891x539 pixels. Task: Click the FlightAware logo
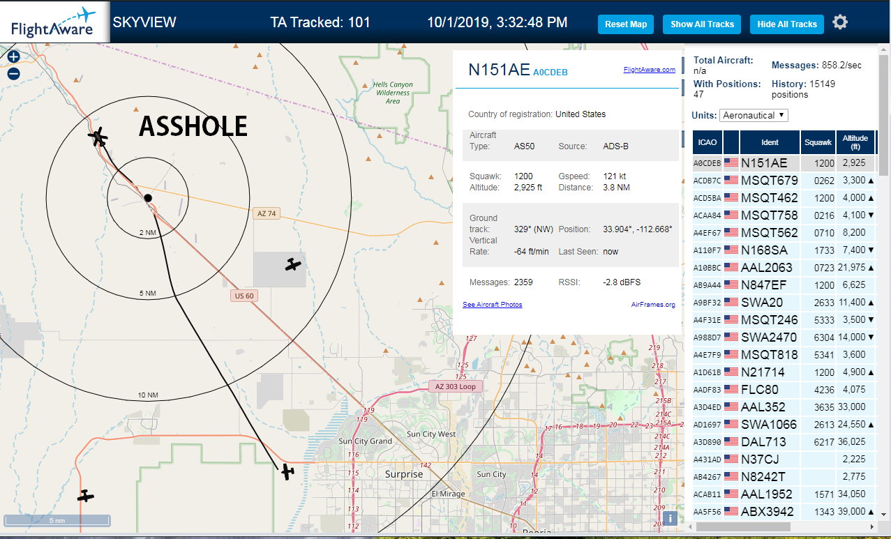click(53, 22)
